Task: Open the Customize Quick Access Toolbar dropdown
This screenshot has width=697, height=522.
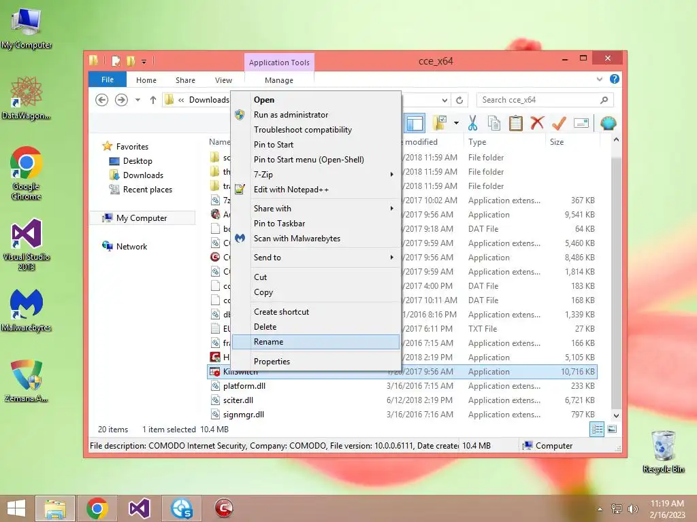Action: pyautogui.click(x=144, y=62)
